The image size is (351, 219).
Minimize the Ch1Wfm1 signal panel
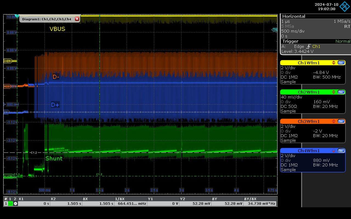(341, 63)
